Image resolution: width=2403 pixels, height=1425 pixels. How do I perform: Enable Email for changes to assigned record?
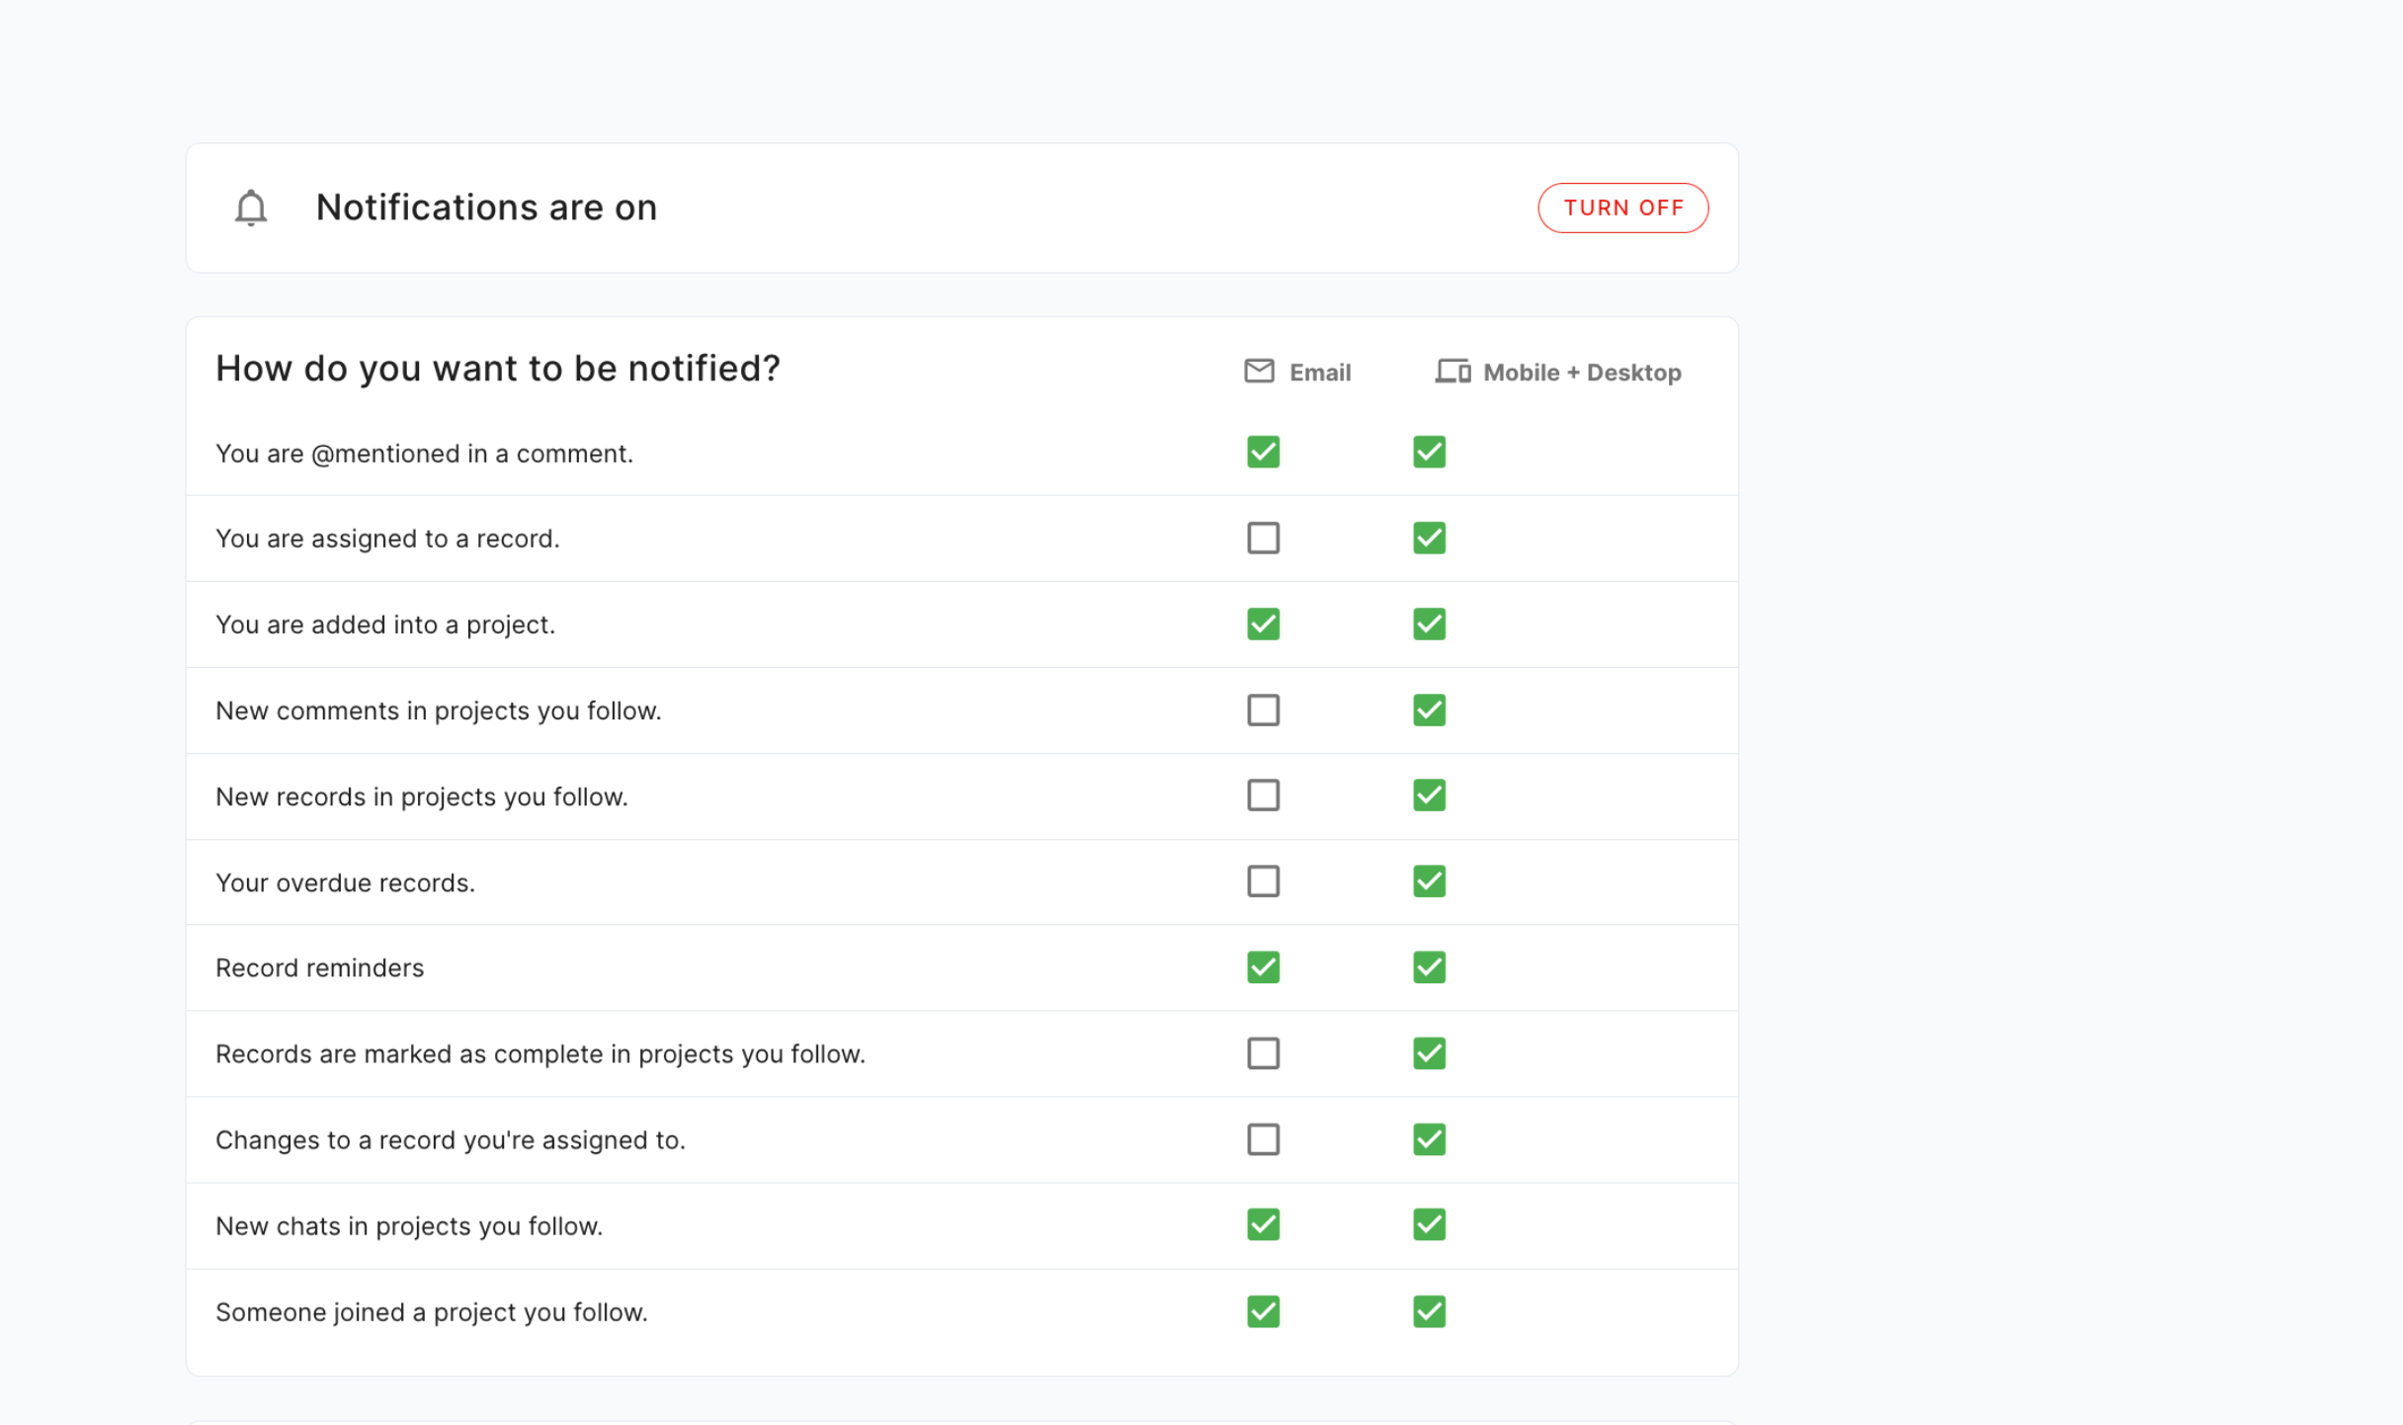pos(1263,1139)
